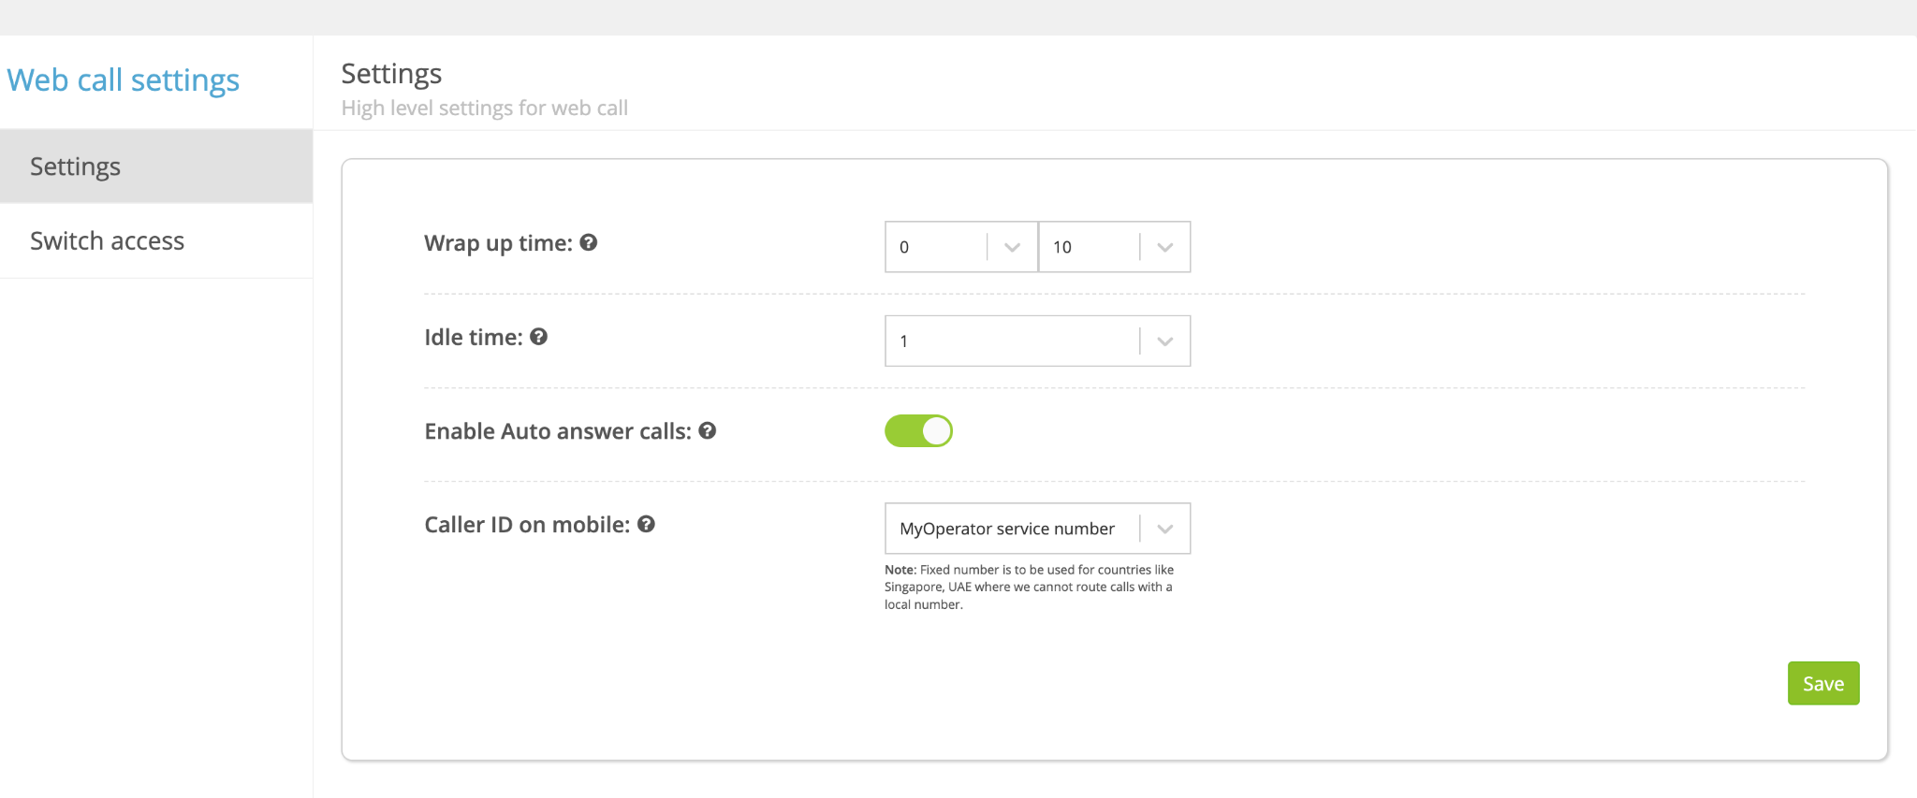This screenshot has width=1917, height=798.
Task: Select Settings in the left sidebar
Action: click(x=76, y=167)
